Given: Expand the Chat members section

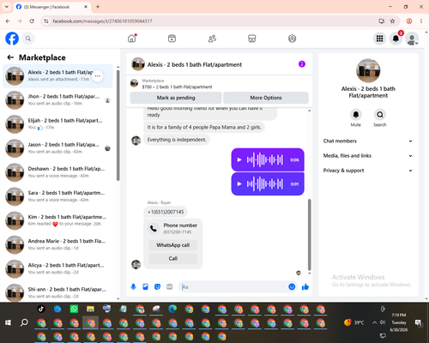Looking at the screenshot, I should click(368, 141).
